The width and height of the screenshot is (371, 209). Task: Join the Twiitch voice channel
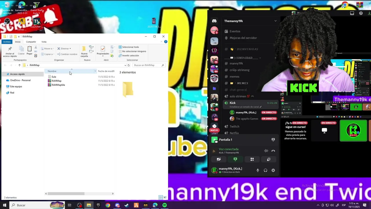(234, 127)
